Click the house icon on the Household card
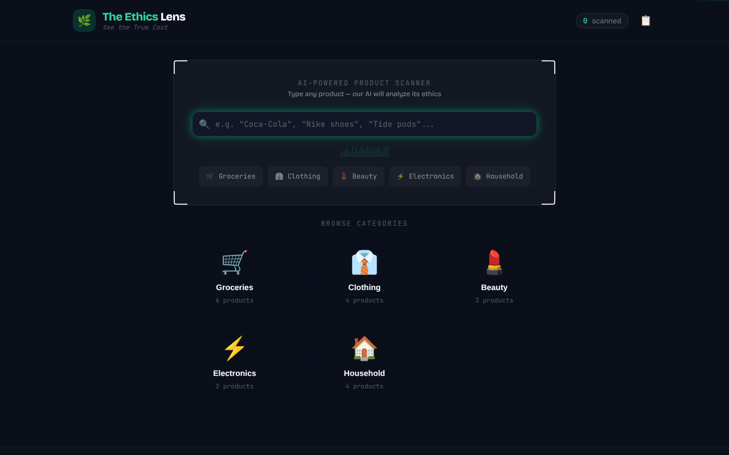This screenshot has width=729, height=455. click(x=364, y=348)
